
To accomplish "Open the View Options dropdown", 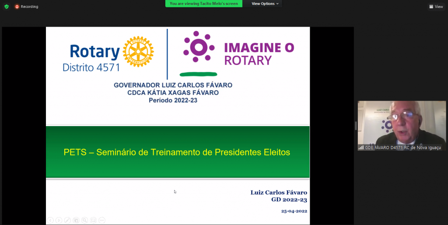I will tap(265, 4).
